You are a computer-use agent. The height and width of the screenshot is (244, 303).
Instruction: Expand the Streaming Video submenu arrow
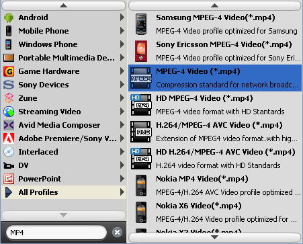pyautogui.click(x=122, y=112)
